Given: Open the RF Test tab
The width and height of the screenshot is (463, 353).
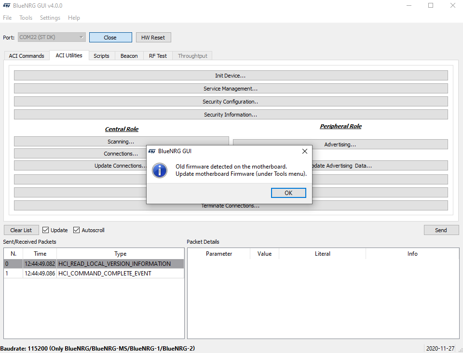Looking at the screenshot, I should click(158, 56).
